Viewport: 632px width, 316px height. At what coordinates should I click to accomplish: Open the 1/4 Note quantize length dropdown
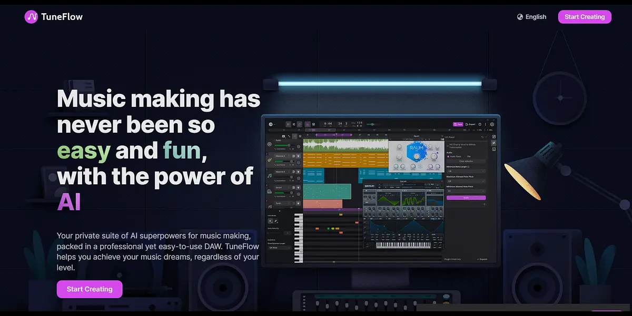click(279, 248)
